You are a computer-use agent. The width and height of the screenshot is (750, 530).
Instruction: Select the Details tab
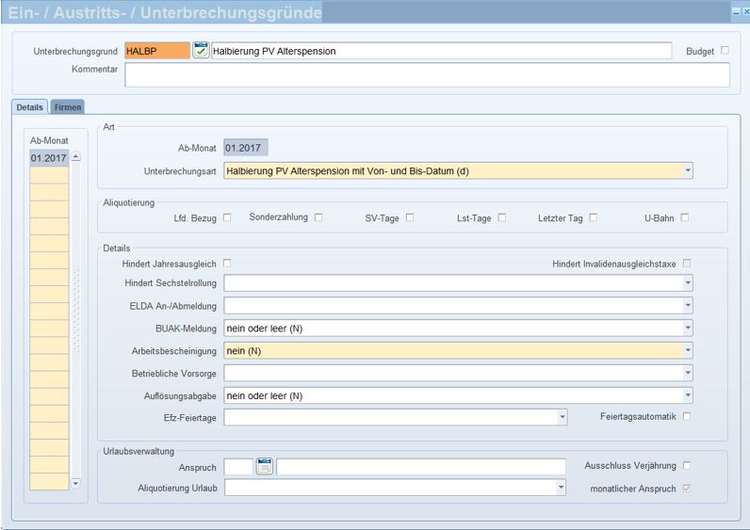(30, 108)
